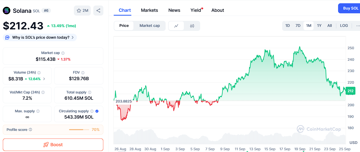Click the red notification dot on Yield
The image size is (360, 152).
(x=202, y=9)
